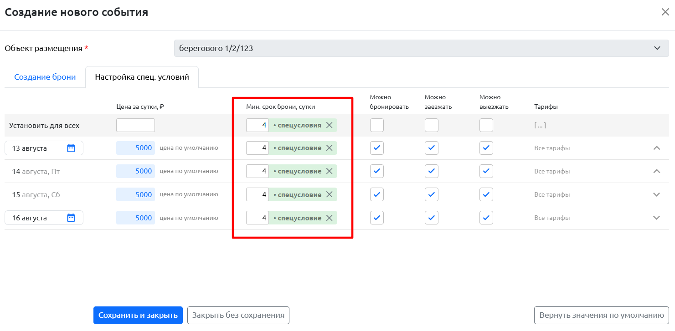The width and height of the screenshot is (675, 331).
Task: Expand the 15 августа row chevron
Action: [x=657, y=194]
